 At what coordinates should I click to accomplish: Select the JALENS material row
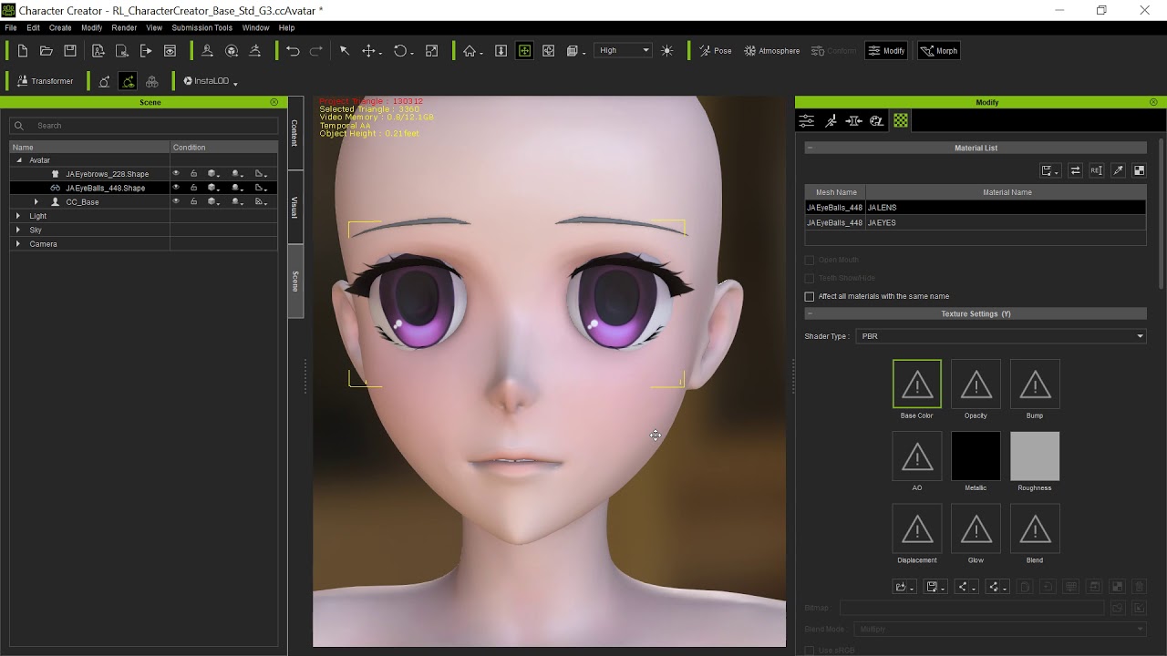pyautogui.click(x=975, y=208)
